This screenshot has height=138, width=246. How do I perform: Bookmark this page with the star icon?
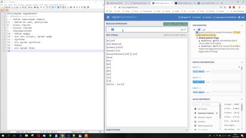pos(225,7)
